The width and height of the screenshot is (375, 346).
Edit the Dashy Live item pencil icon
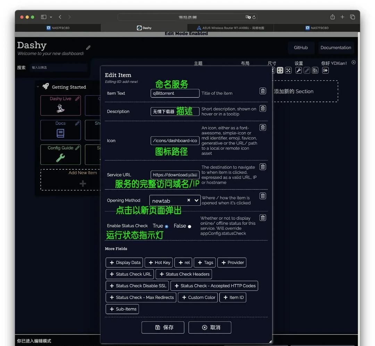(77, 99)
